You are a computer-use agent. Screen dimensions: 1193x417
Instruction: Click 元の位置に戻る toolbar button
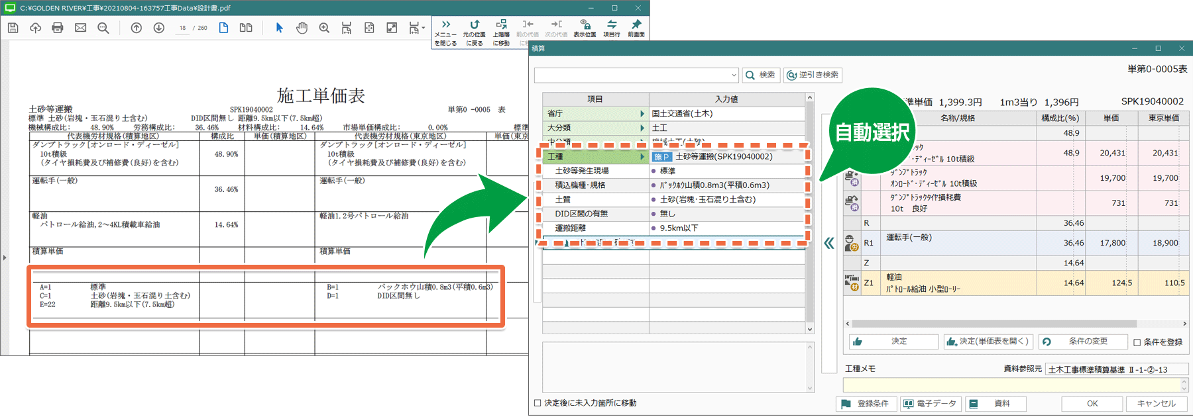coord(474,32)
